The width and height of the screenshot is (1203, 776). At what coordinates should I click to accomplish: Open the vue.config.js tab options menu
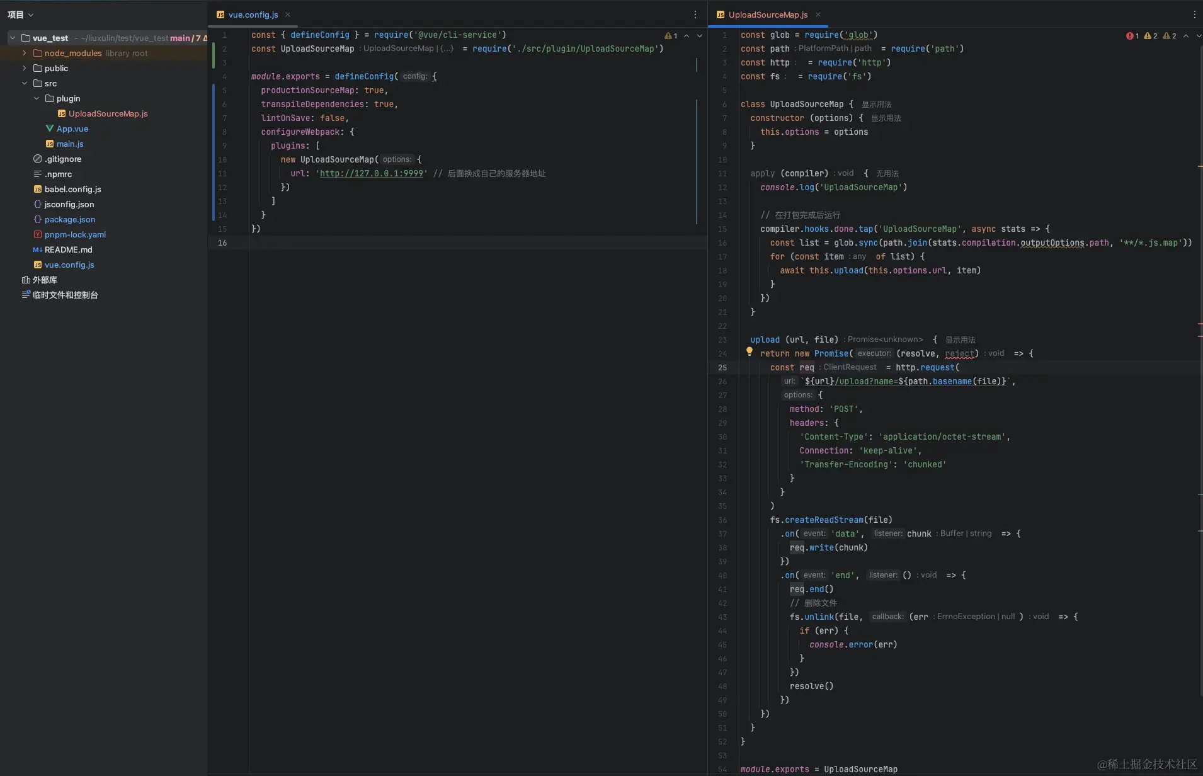pos(695,14)
